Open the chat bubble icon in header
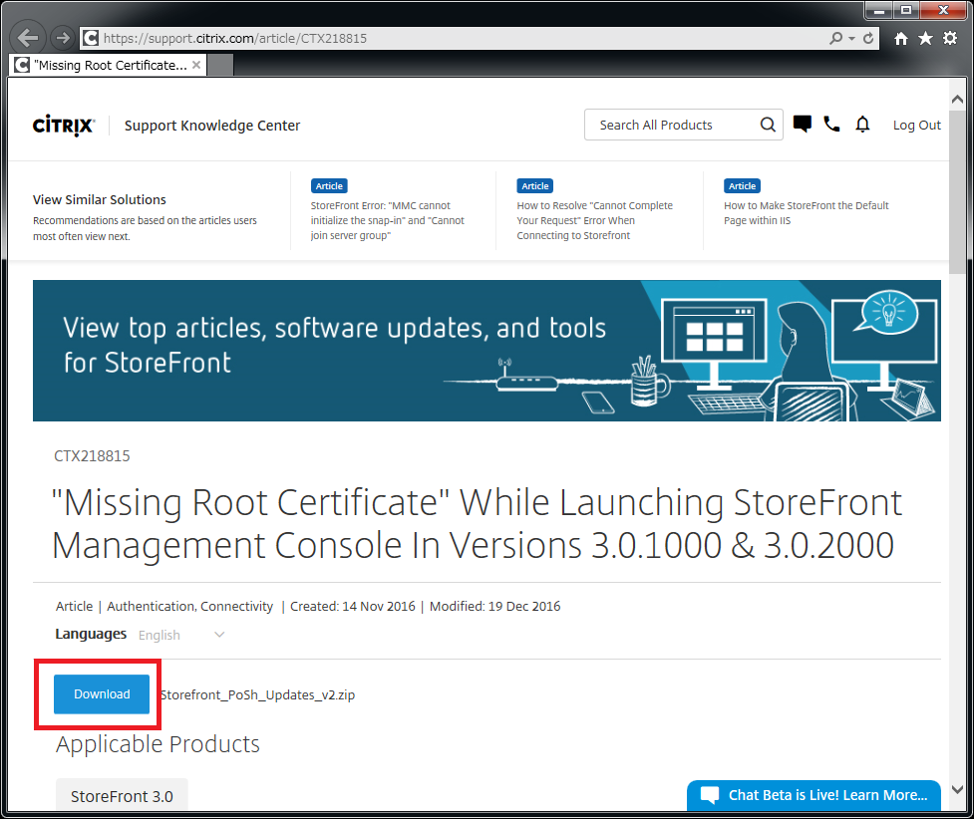The width and height of the screenshot is (974, 819). click(x=802, y=125)
